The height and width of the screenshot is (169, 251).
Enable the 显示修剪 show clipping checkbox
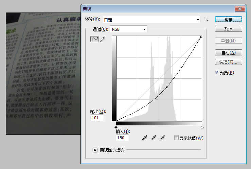pos(176,138)
